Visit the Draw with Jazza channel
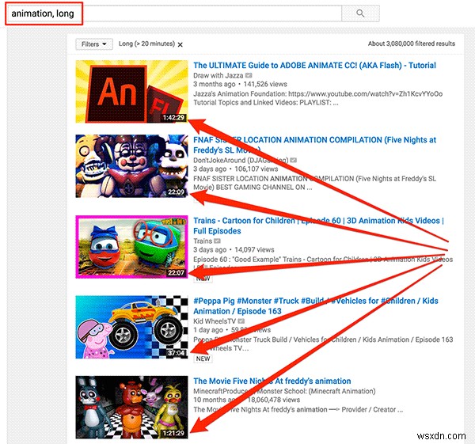 218,75
